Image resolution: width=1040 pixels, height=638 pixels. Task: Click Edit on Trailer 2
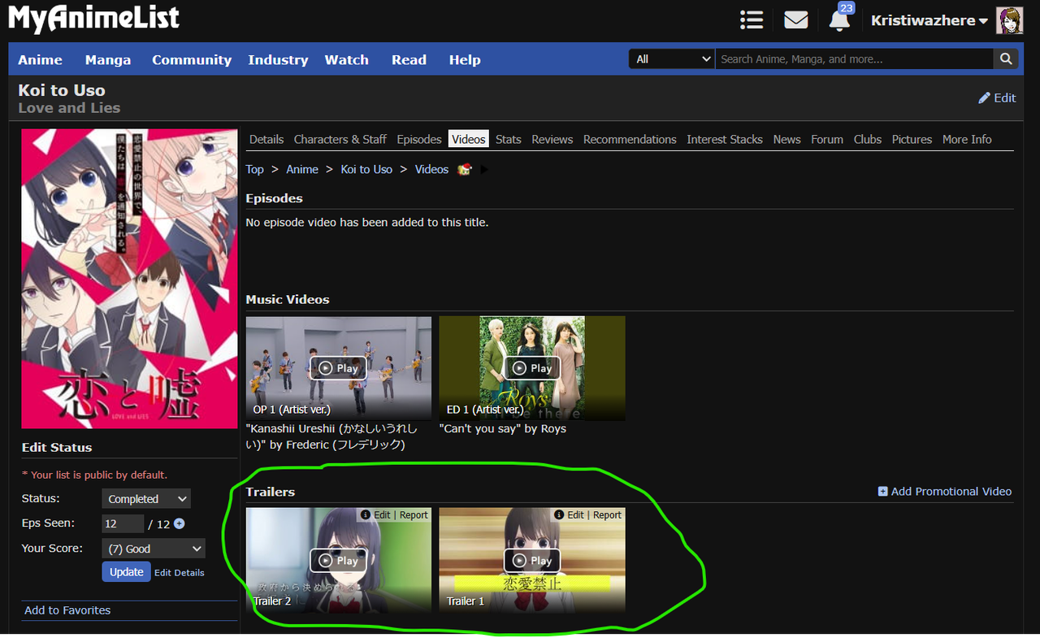(x=382, y=514)
